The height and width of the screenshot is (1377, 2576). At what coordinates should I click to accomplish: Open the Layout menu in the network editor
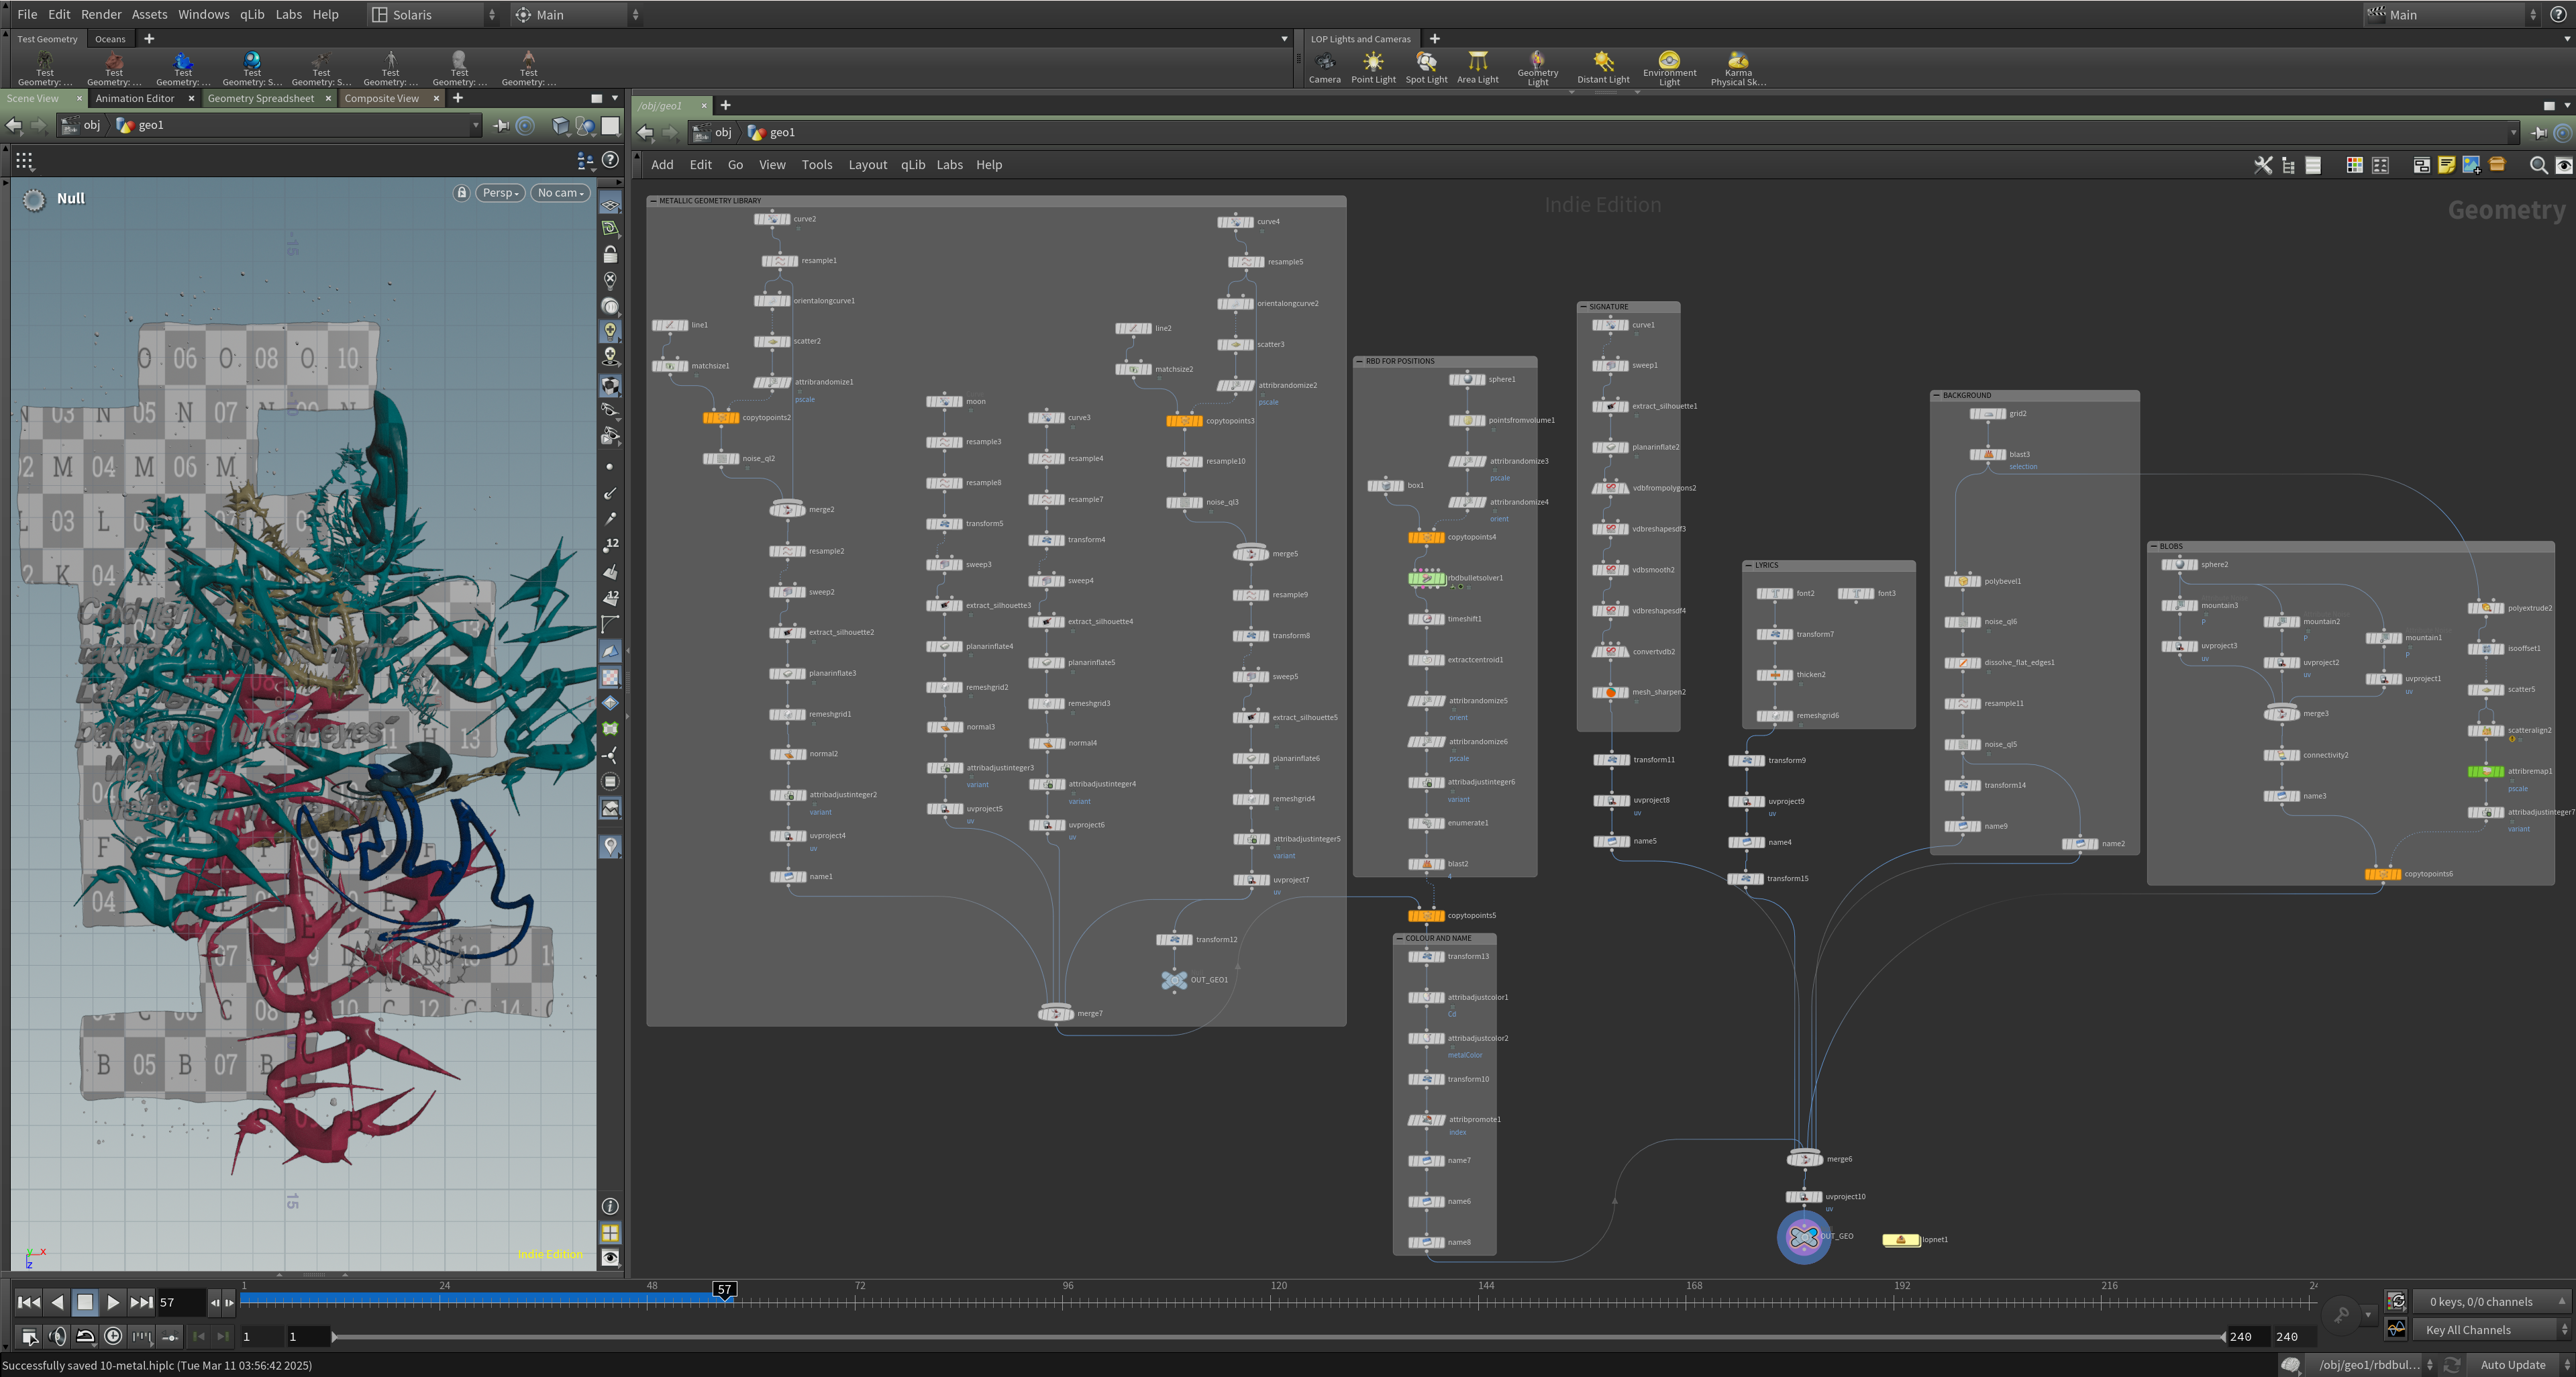click(x=867, y=165)
